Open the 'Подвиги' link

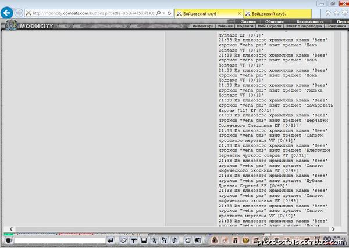click(x=245, y=26)
